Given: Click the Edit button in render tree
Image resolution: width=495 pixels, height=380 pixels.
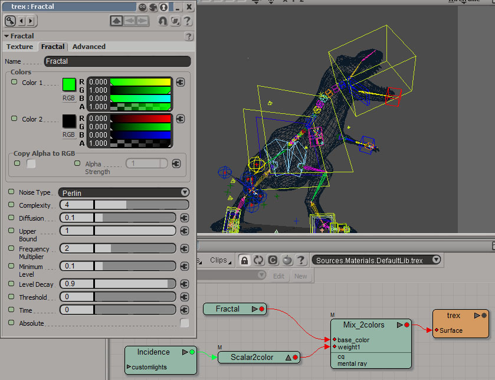Looking at the screenshot, I should (278, 276).
